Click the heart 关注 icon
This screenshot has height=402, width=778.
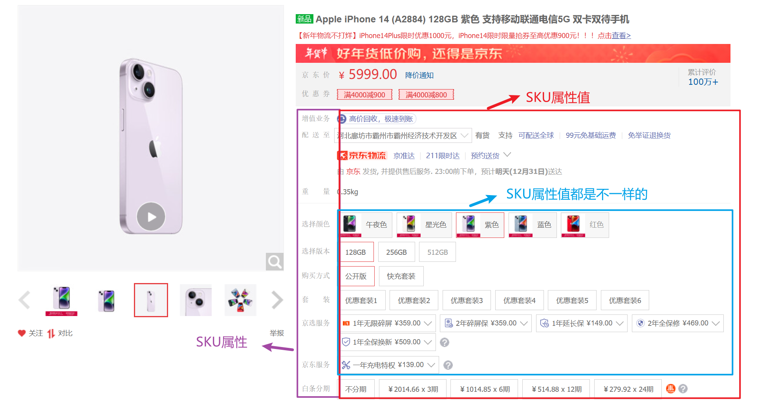pos(22,333)
